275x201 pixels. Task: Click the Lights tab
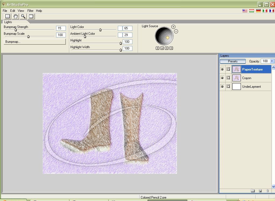8,22
